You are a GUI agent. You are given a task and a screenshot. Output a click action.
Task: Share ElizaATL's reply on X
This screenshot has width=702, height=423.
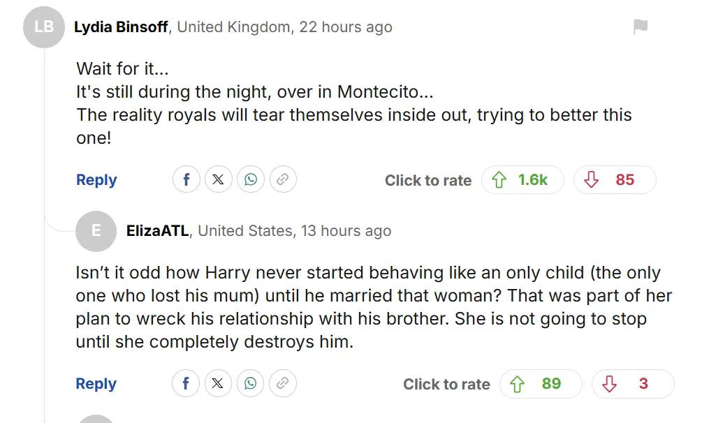pyautogui.click(x=218, y=384)
